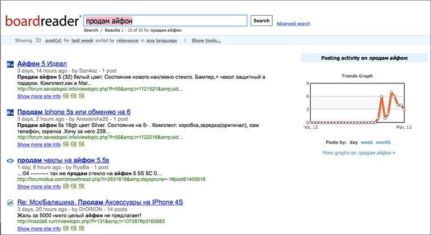Click the boardreader logo
Viewport: 431px width, 235px height.
click(43, 21)
